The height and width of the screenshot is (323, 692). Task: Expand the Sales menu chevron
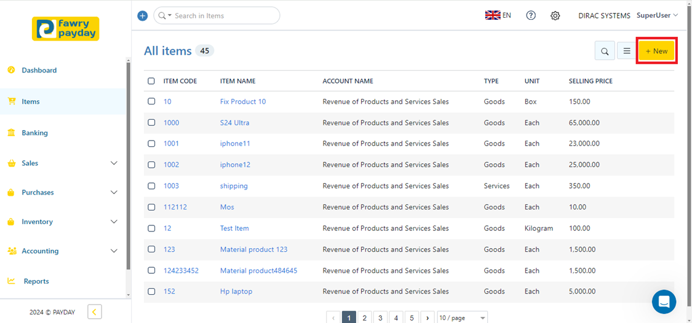[114, 163]
